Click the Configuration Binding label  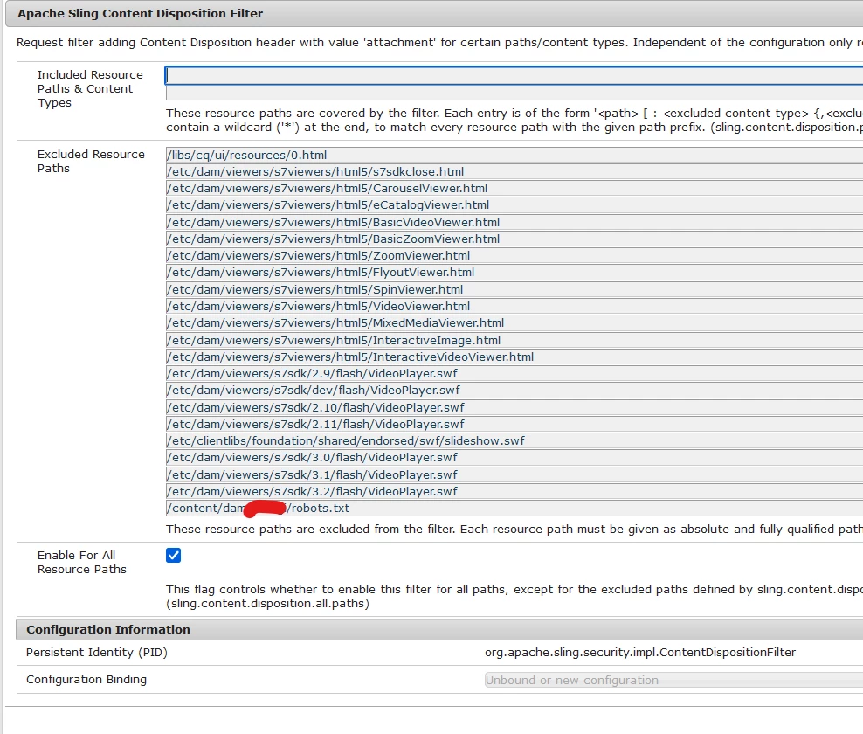[x=86, y=680]
